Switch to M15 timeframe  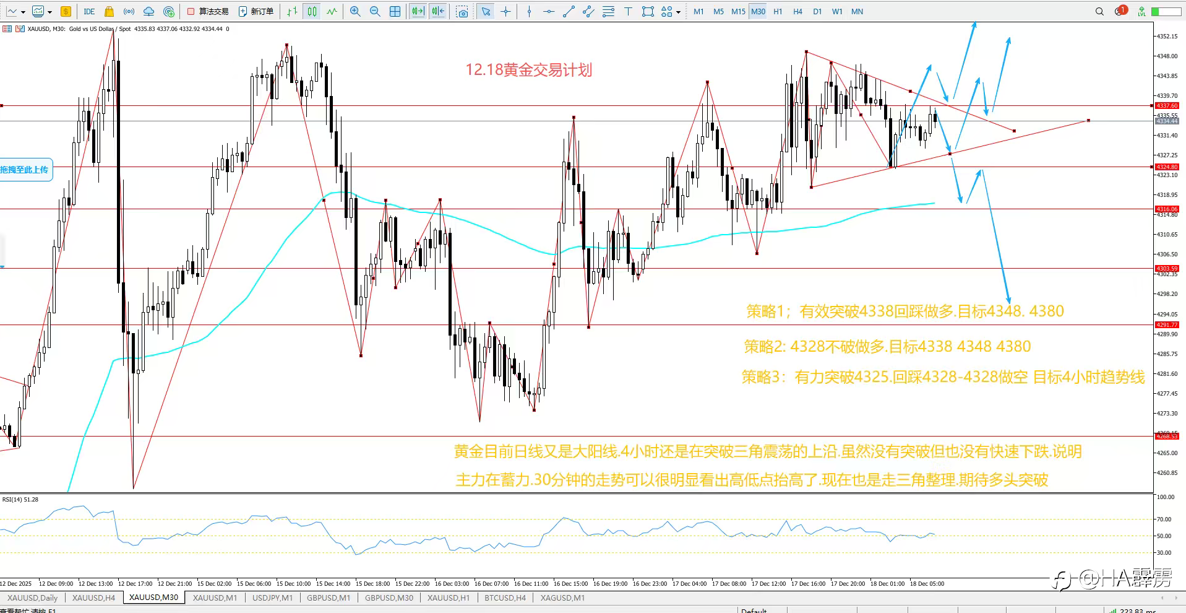tap(738, 11)
